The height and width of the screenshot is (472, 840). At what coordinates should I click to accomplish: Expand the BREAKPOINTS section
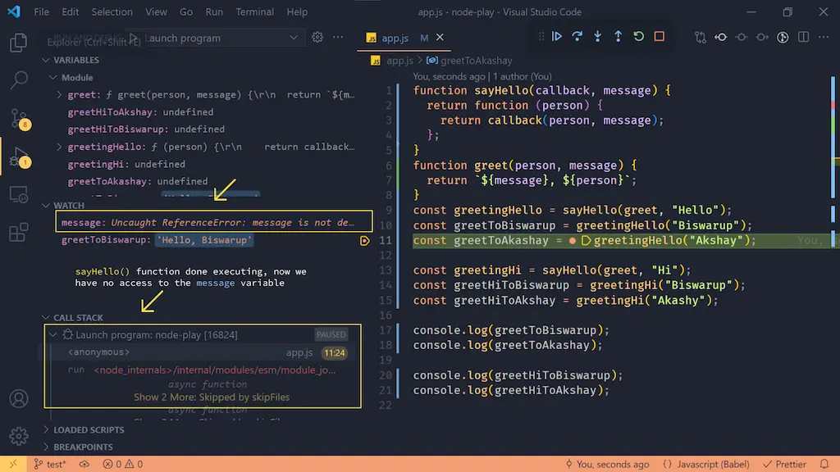click(46, 447)
